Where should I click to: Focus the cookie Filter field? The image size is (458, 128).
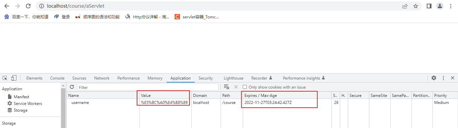(148, 87)
